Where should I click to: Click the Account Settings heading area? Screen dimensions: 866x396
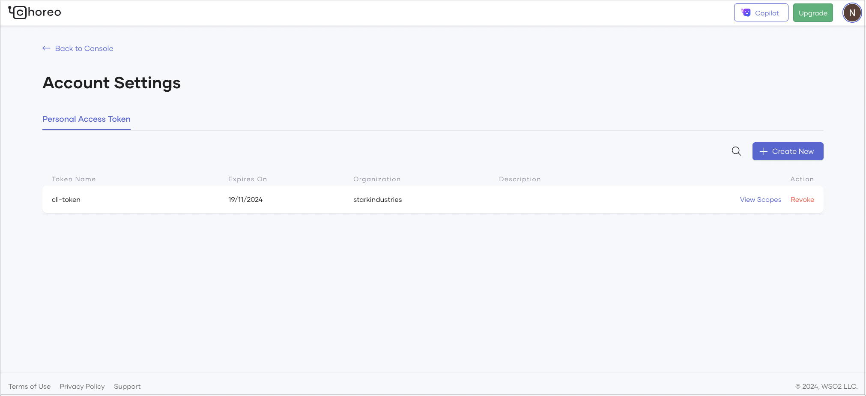click(x=111, y=83)
